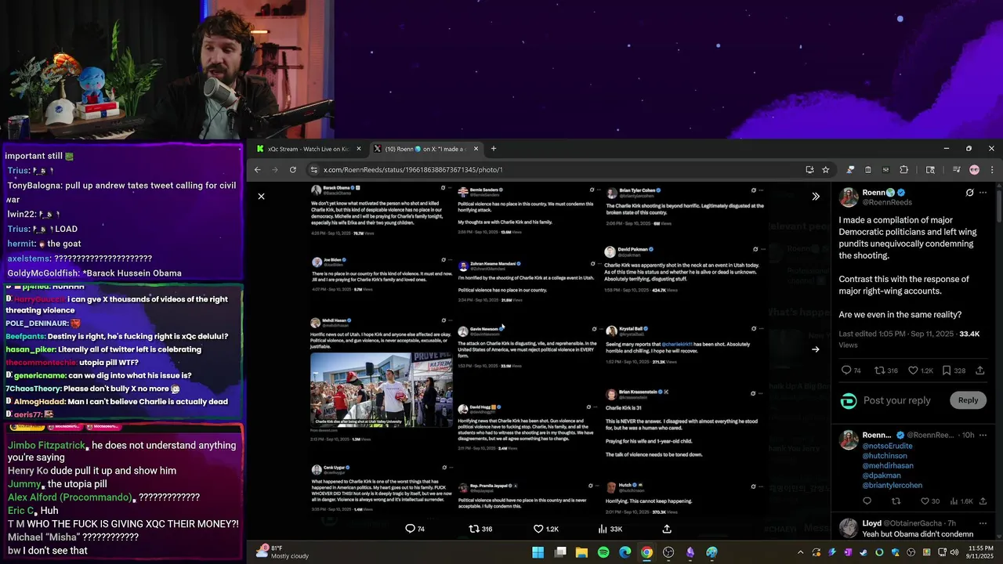Viewport: 1003px width, 564px height.
Task: Open the media control toolbar icon
Action: coord(957,170)
